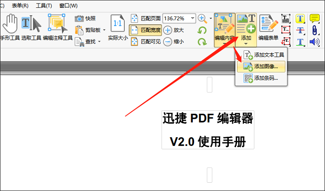This screenshot has height=191, width=325.
Task: Click the V2.0 使用手册 text line
Action: pos(208,142)
